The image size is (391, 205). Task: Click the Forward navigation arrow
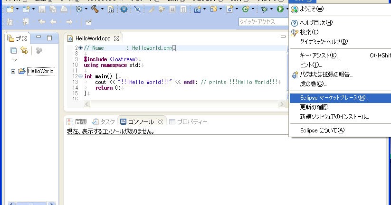[x=69, y=22]
